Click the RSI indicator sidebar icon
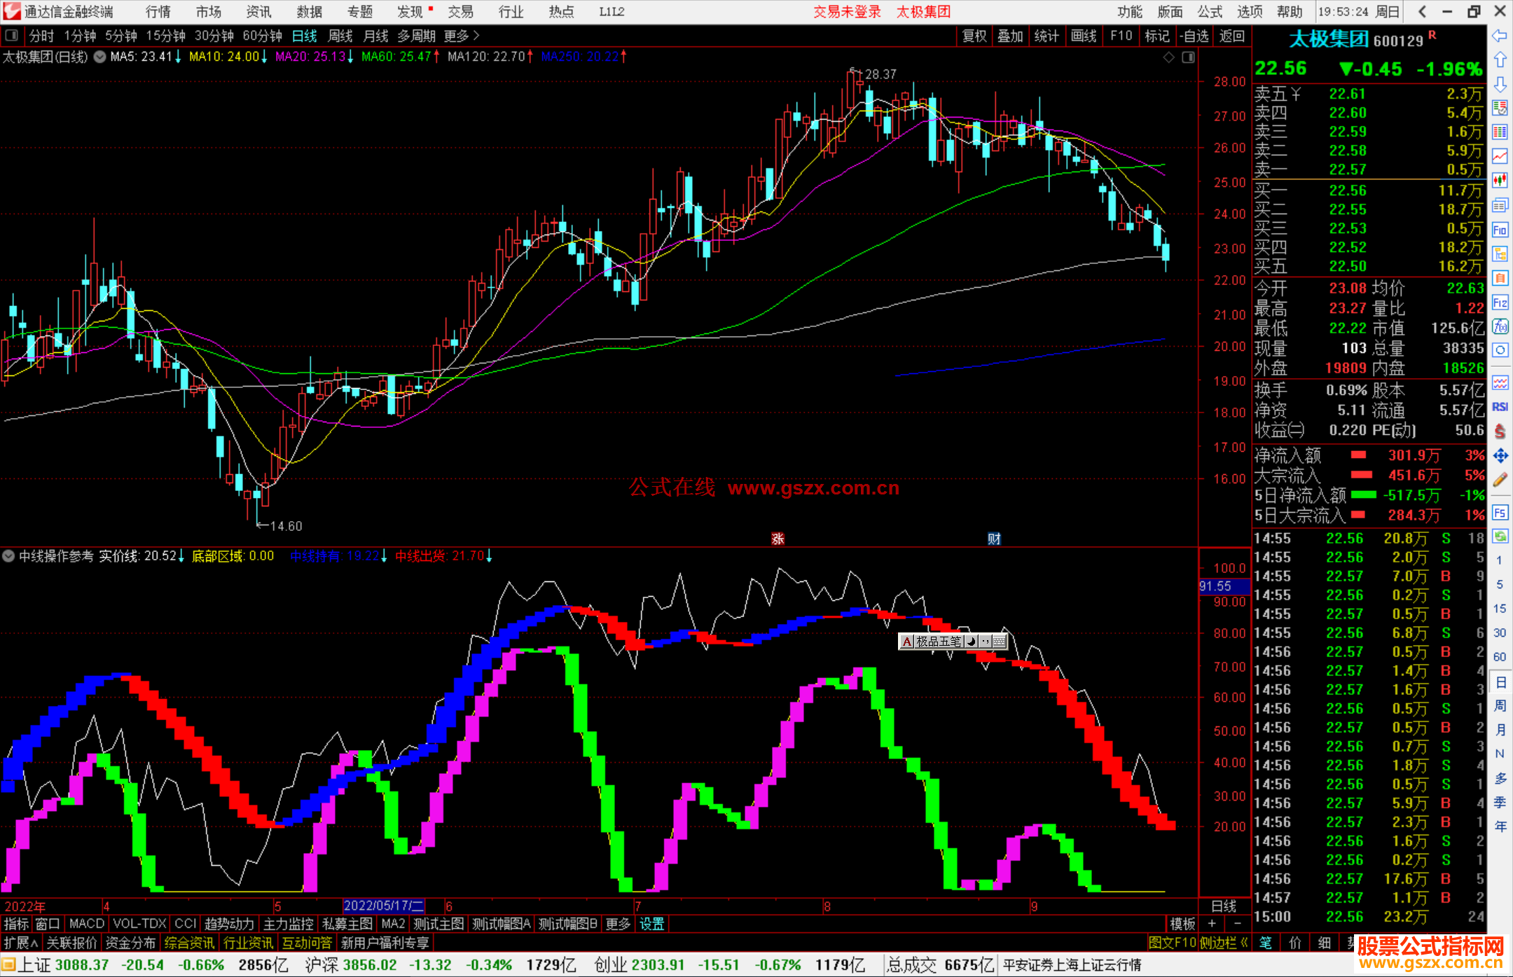This screenshot has width=1513, height=977. click(1500, 407)
